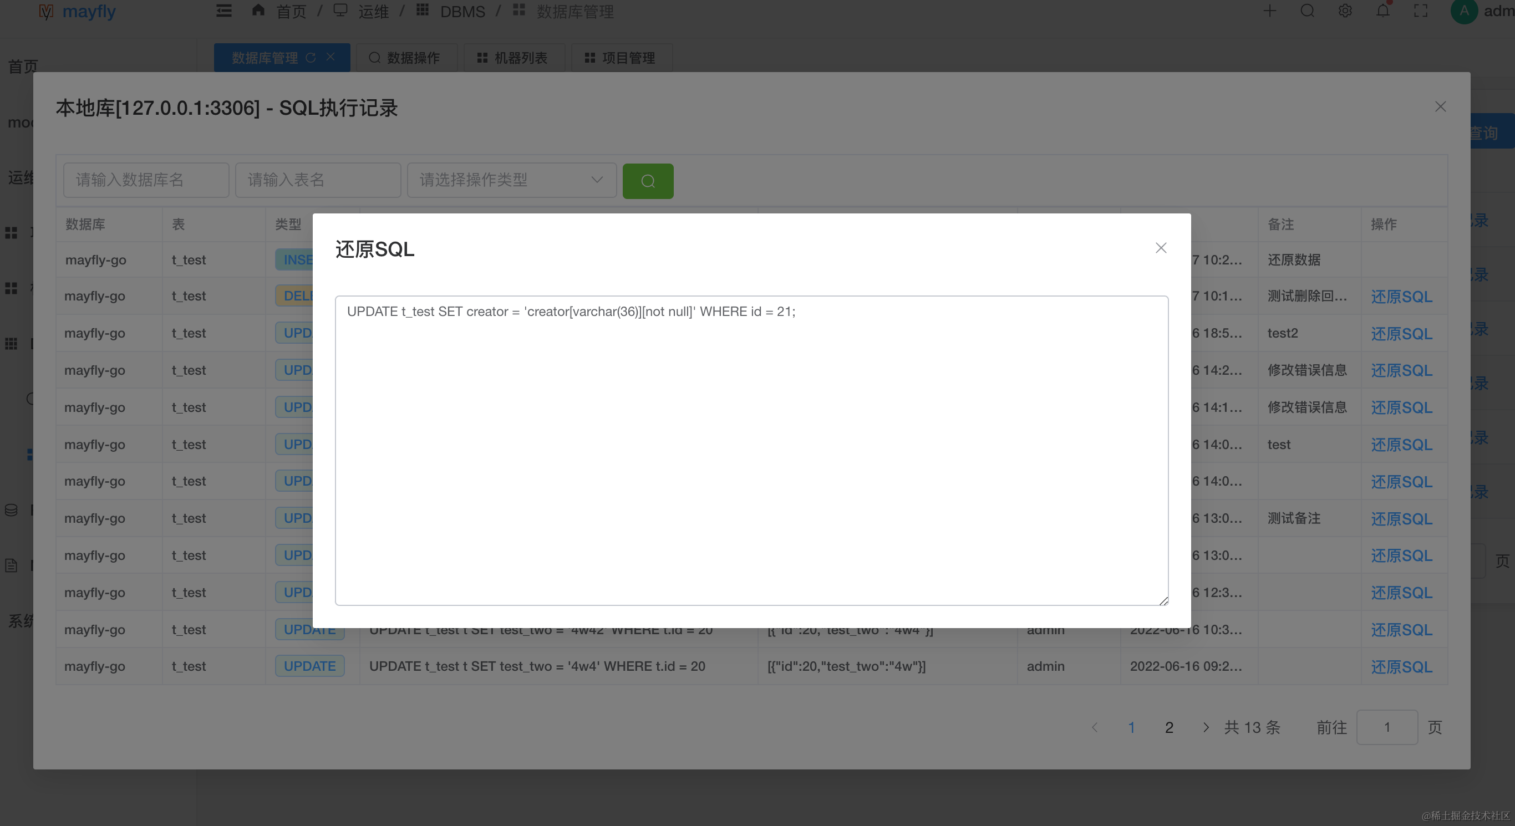The height and width of the screenshot is (826, 1515).
Task: Go to pagination page 2
Action: 1168,728
